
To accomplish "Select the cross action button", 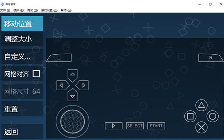I will pos(202,127).
